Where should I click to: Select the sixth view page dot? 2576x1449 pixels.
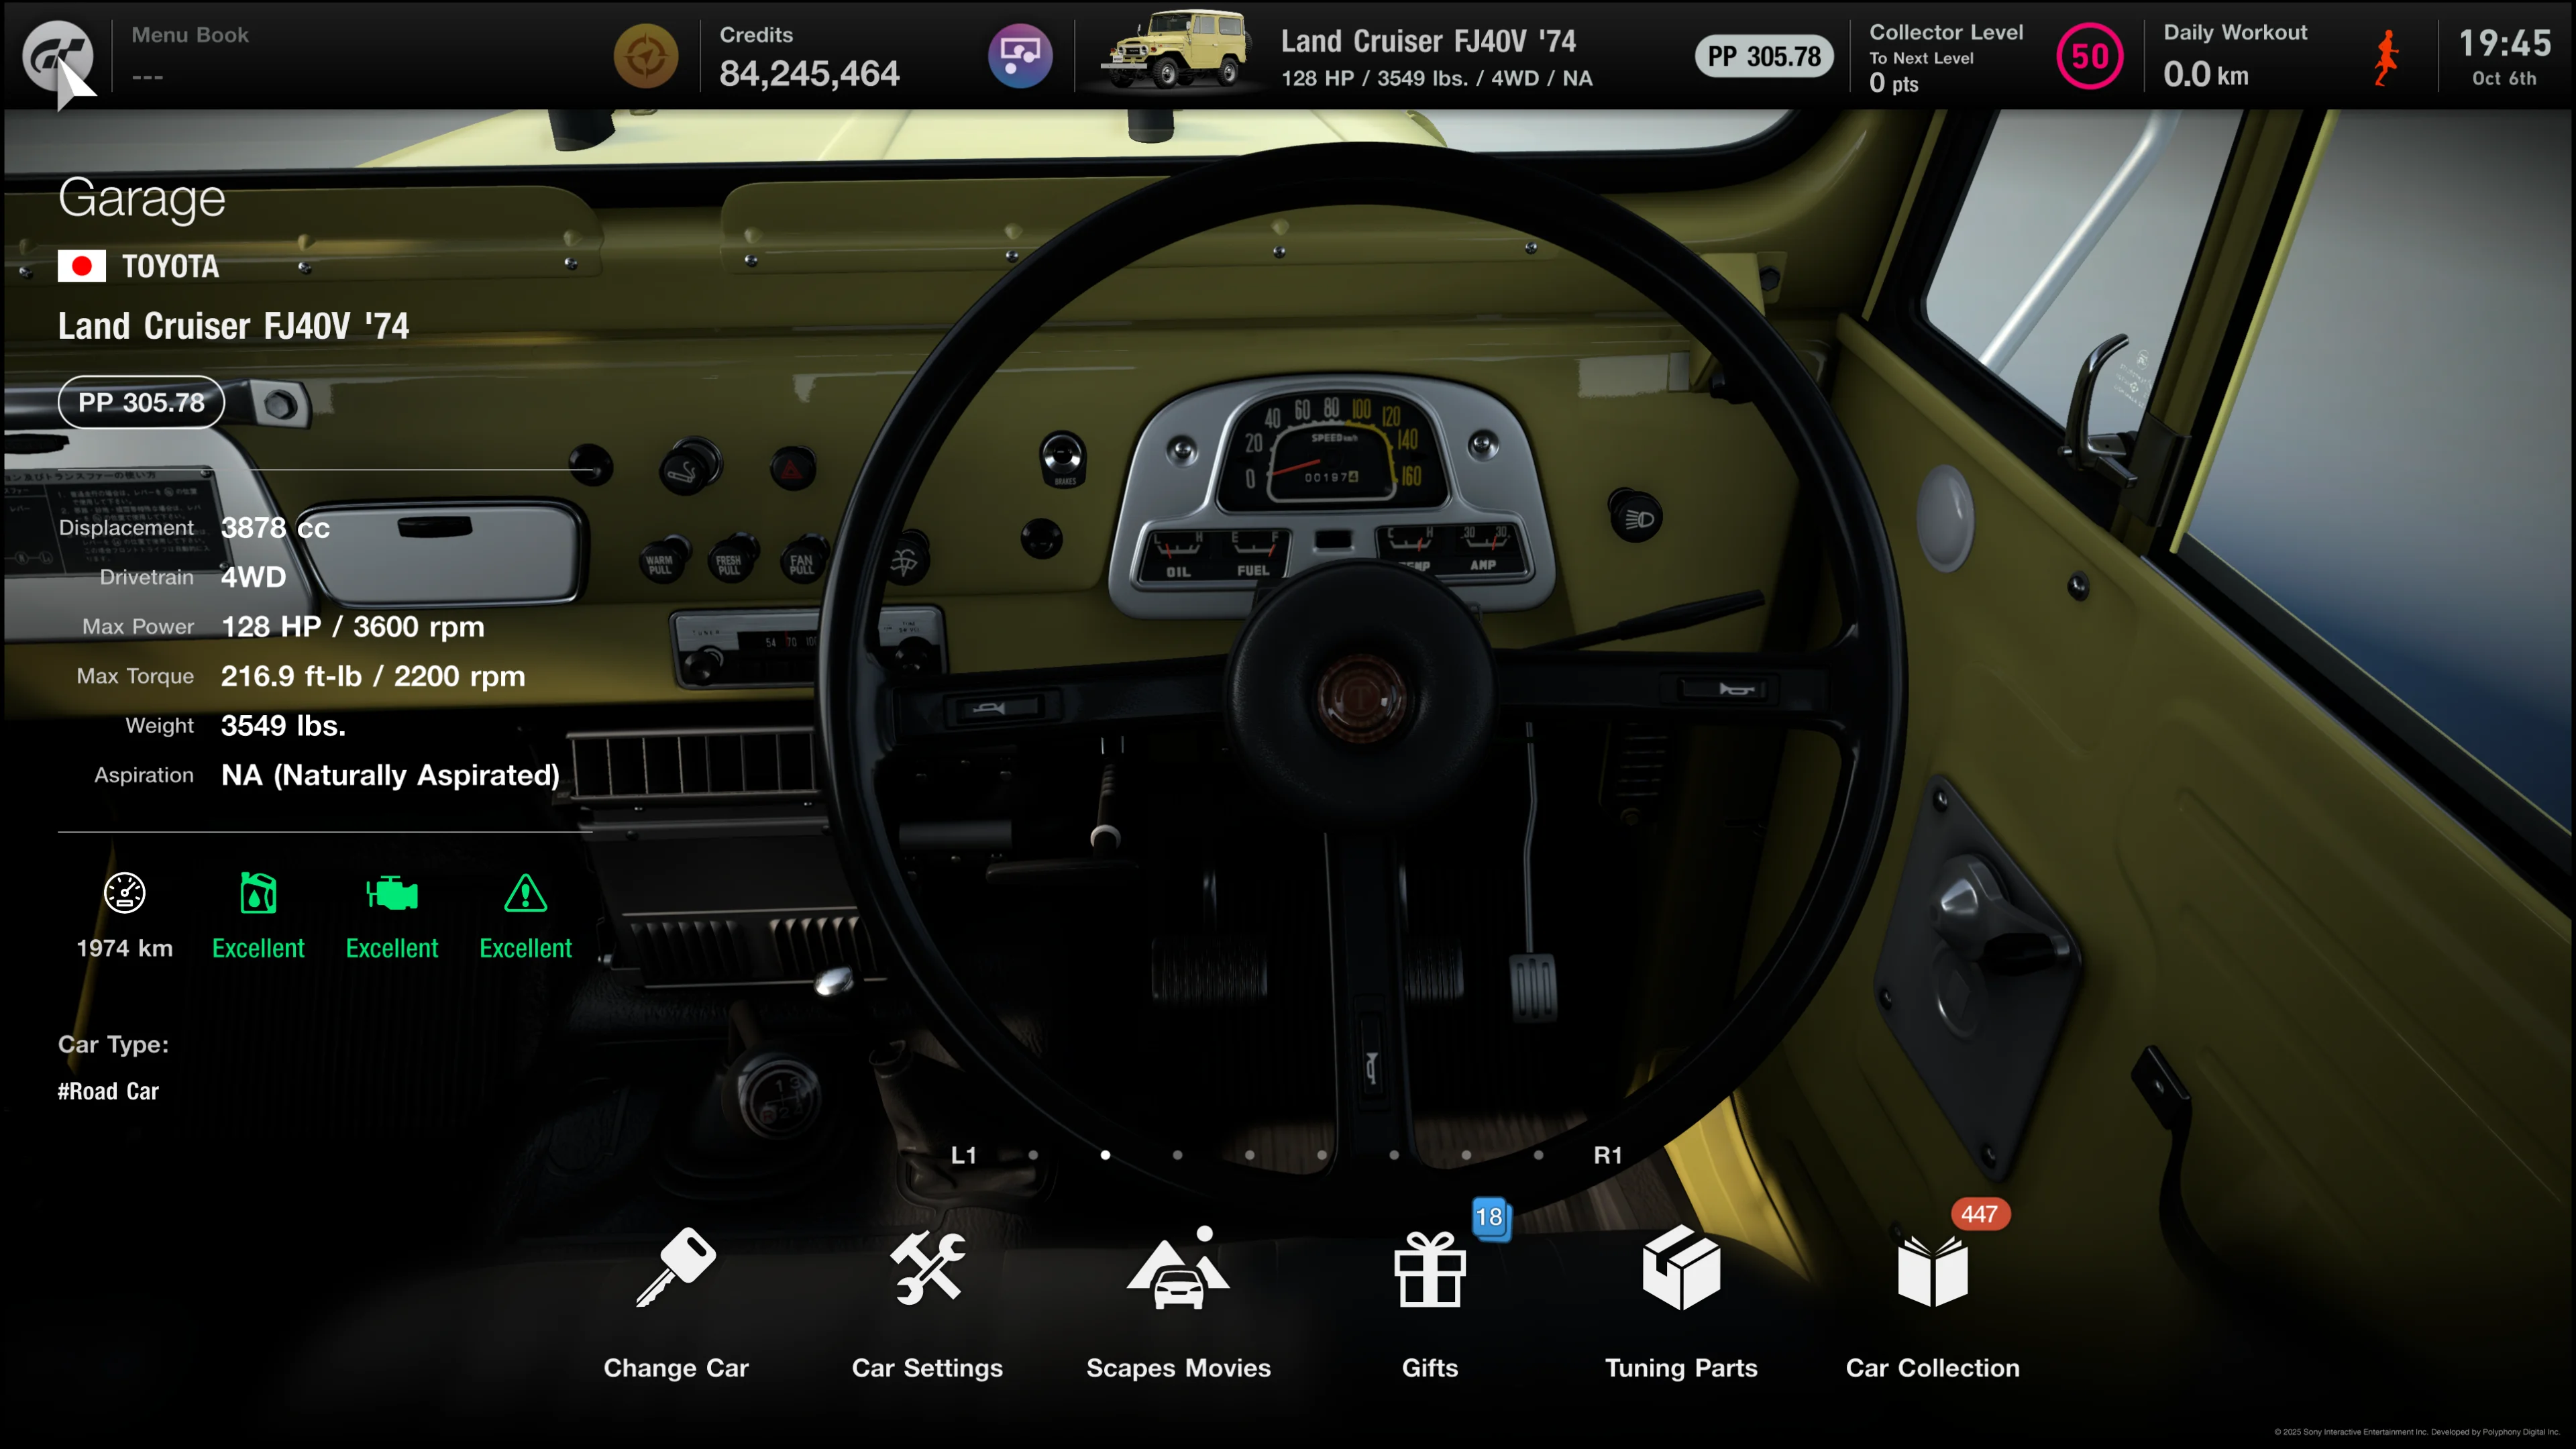point(1394,1155)
